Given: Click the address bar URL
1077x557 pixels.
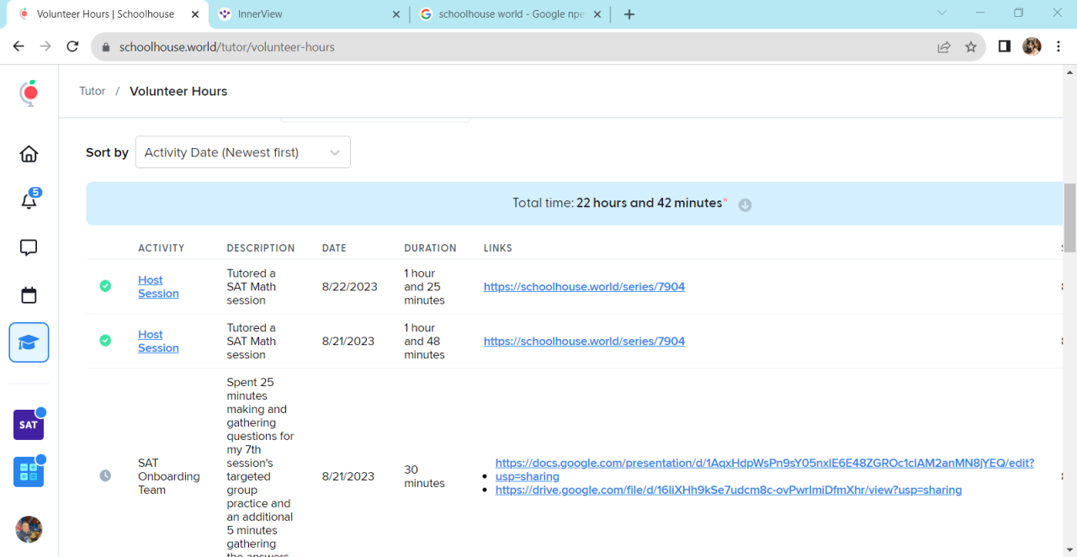Looking at the screenshot, I should (227, 47).
